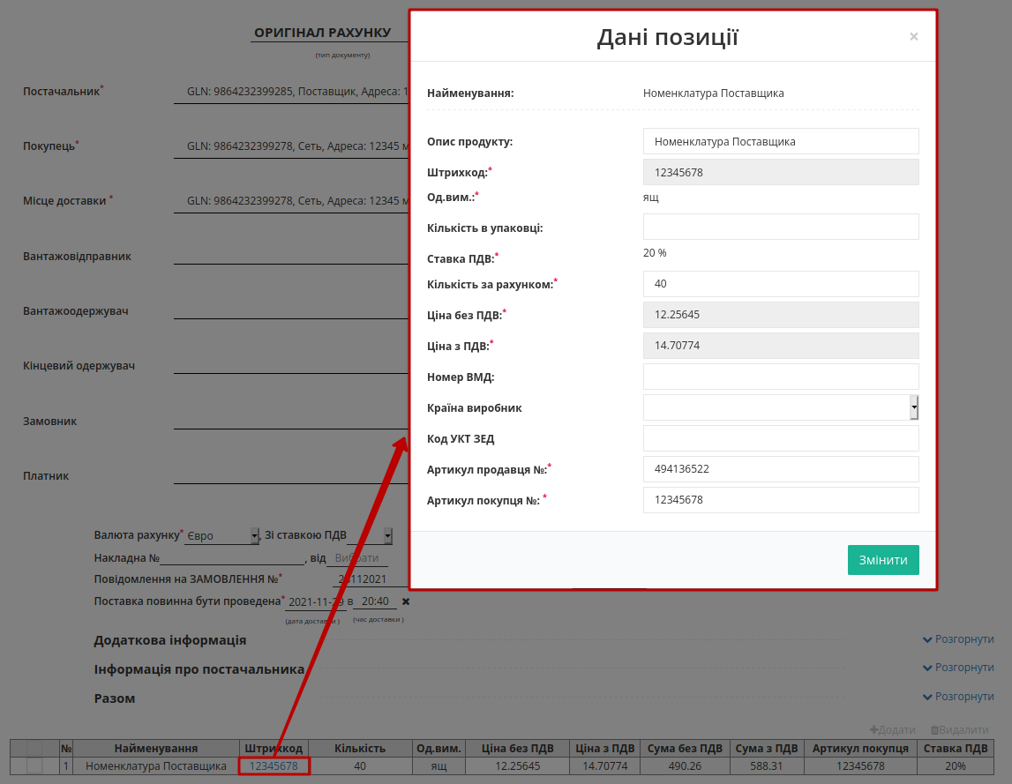This screenshot has height=784, width=1012.
Task: Click the Змінити button
Action: point(883,560)
